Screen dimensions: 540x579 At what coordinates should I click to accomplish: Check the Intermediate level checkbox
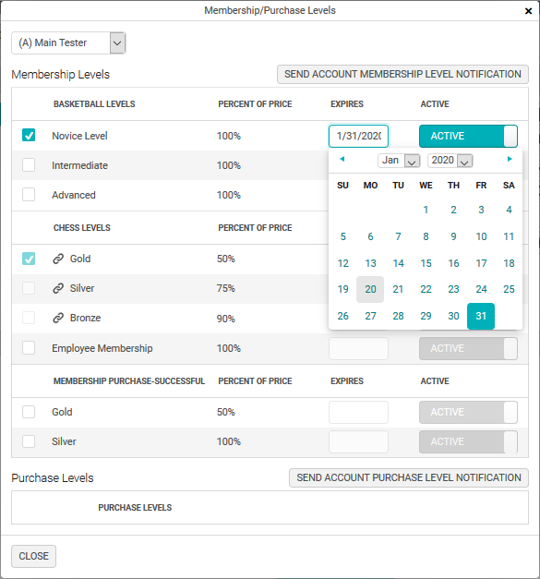pos(29,164)
